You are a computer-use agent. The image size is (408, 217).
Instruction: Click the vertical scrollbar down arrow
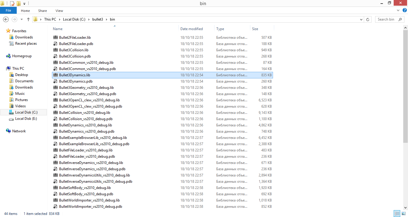pos(405,208)
